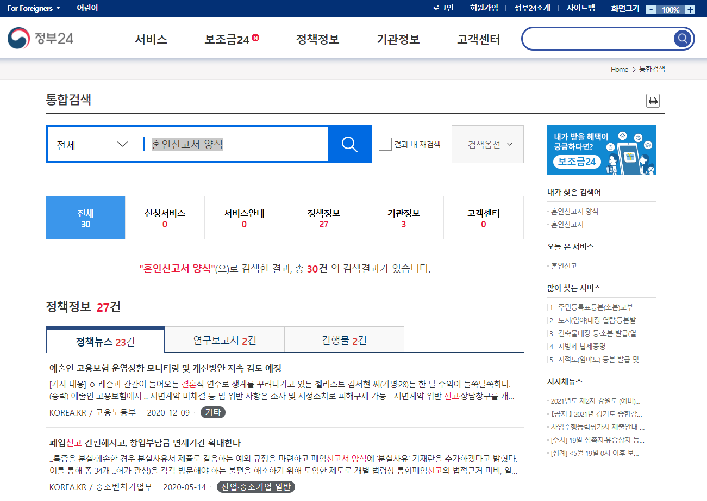Image resolution: width=707 pixels, height=501 pixels.
Task: Click the header search magnifier icon
Action: click(x=683, y=39)
